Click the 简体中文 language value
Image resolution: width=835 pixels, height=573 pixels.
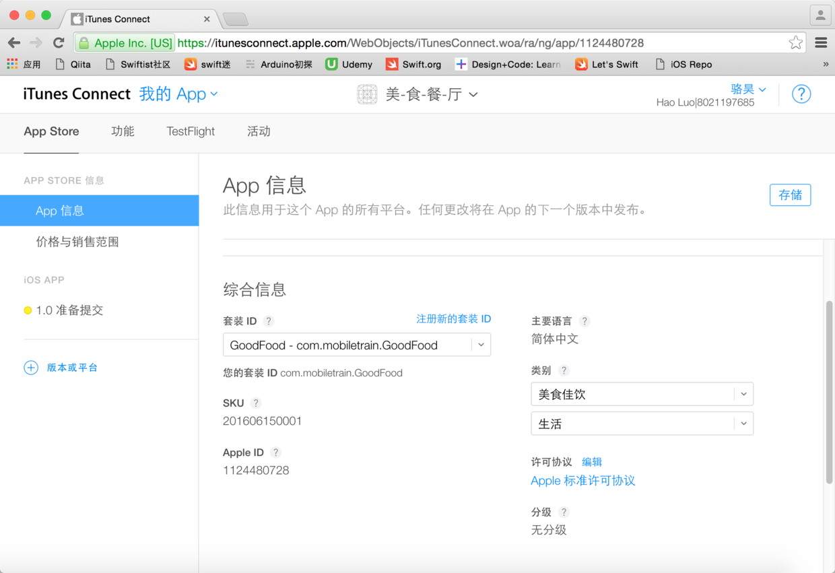[x=555, y=339]
